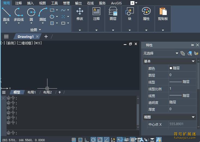Image resolution: width=200 pixels, height=142 pixels.
Task: Collapse the 视图 section in 特性
Action: point(193,117)
